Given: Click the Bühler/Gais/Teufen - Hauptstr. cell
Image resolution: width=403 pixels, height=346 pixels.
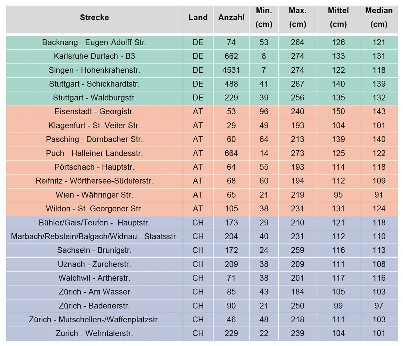Looking at the screenshot, I should pos(94,223).
